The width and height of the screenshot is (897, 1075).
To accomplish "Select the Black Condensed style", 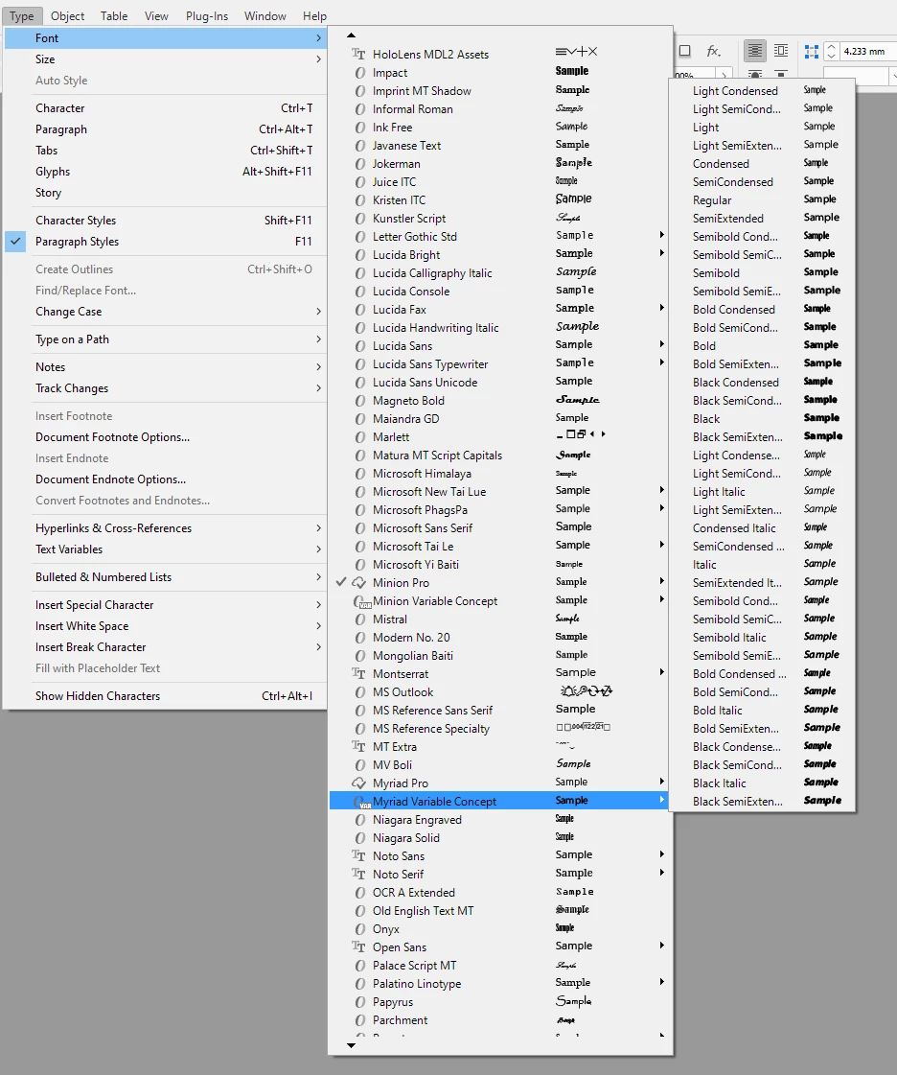I will 762,383.
